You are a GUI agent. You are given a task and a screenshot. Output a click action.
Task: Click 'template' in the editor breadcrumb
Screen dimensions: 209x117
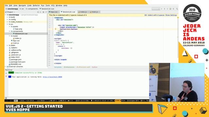point(58,67)
